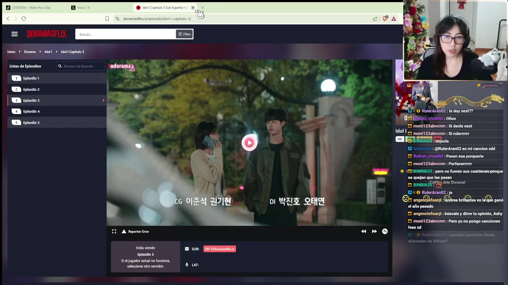Viewport: 508px width, 285px height.
Task: Click Reportar Error below the player
Action: [x=135, y=232]
